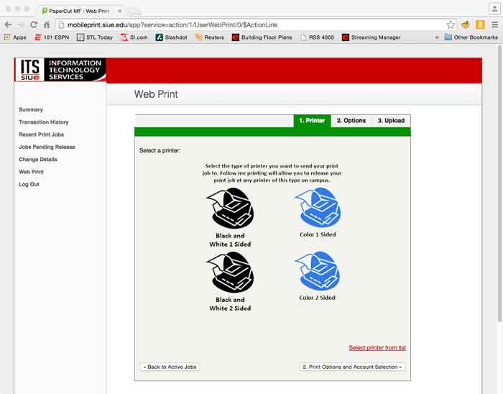Select the Black and White 1 Sided printer icon

tap(230, 209)
